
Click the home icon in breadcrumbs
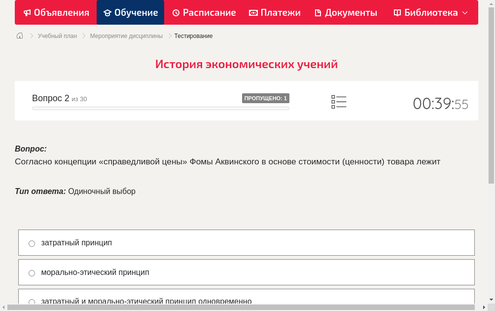pos(20,36)
